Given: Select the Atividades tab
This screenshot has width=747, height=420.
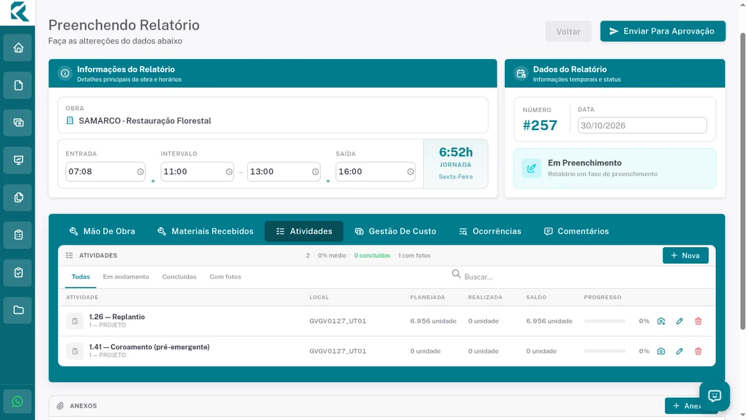Looking at the screenshot, I should pyautogui.click(x=304, y=231).
